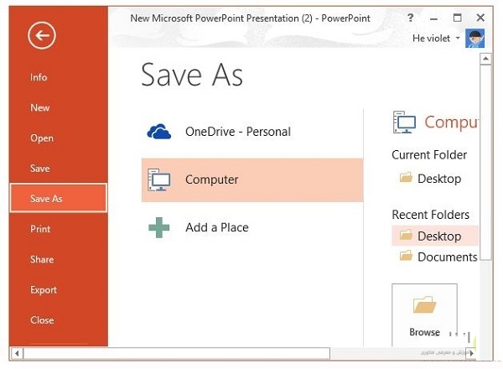
Task: Choose Save in the left sidebar
Action: pyautogui.click(x=40, y=169)
